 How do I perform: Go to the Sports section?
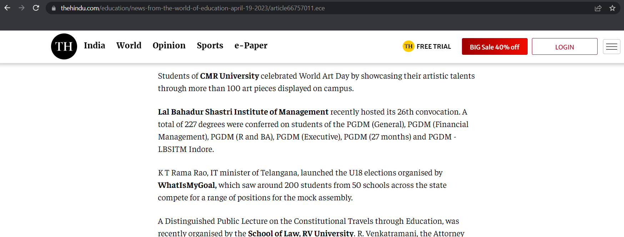pos(210,46)
